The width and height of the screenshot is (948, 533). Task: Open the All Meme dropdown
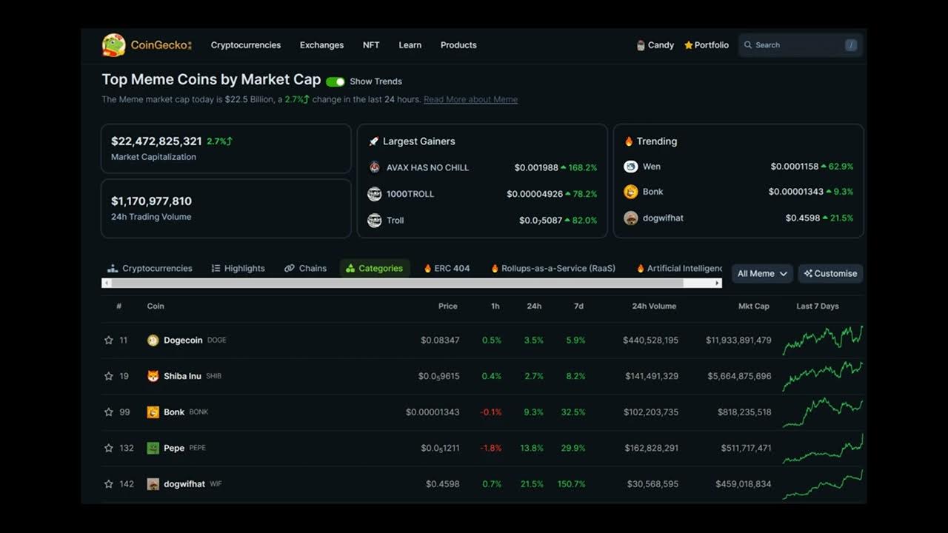[762, 273]
